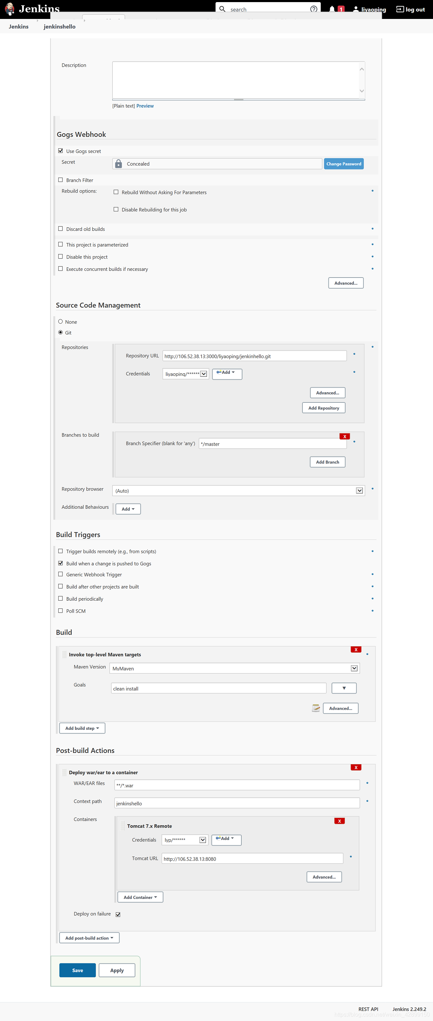
Task: Open help for This project is parameterized
Action: pos(372,245)
